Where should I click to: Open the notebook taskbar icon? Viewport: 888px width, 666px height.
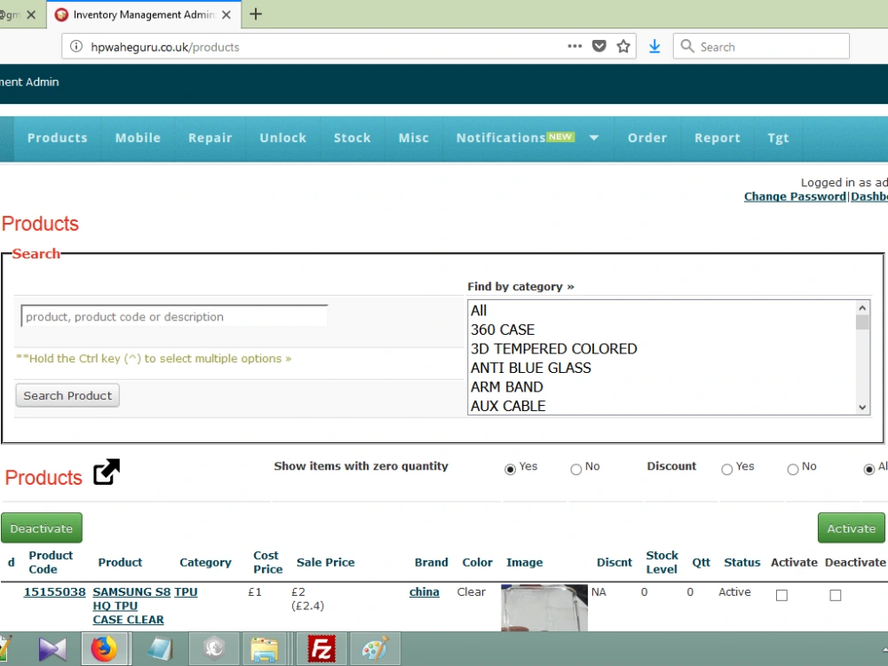coord(160,649)
